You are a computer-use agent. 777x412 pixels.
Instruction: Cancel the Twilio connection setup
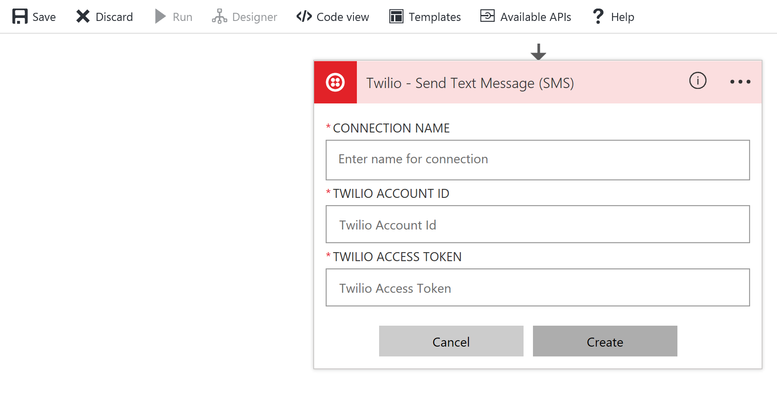(x=451, y=341)
